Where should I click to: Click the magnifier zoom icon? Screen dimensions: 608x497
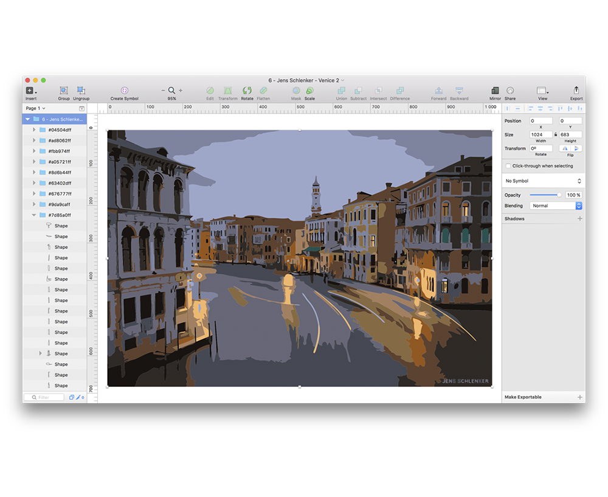[x=171, y=91]
